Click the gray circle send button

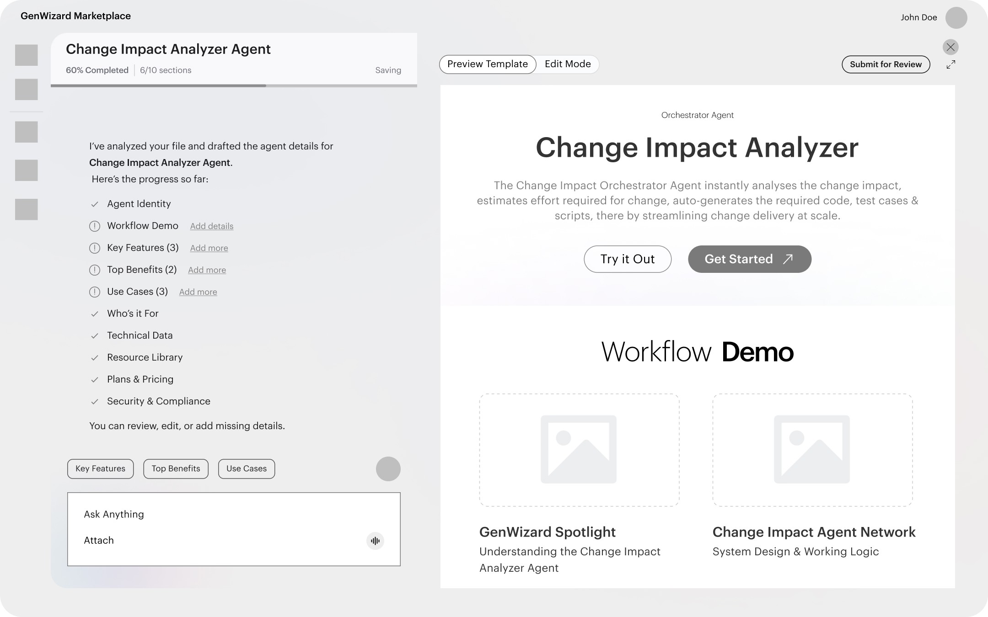pos(388,469)
